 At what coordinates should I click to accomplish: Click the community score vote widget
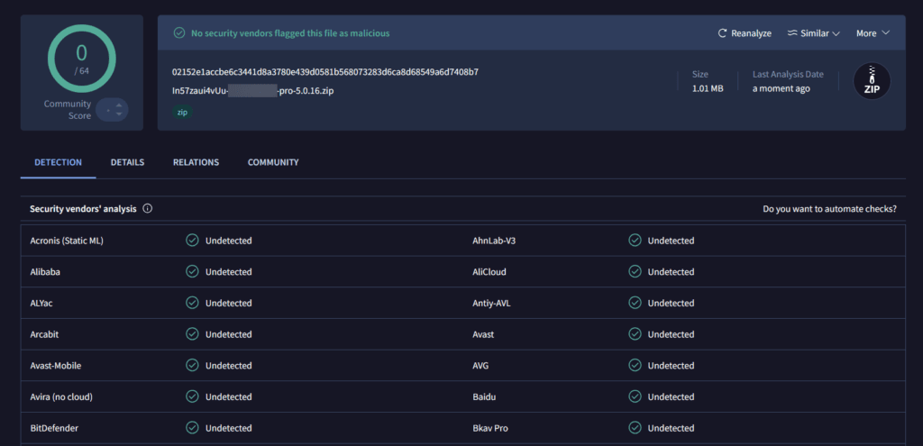point(113,110)
